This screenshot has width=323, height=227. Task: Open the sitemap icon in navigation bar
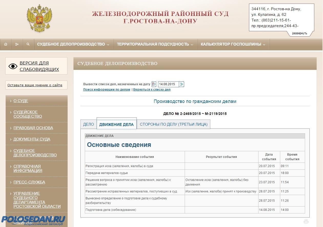pos(17,44)
